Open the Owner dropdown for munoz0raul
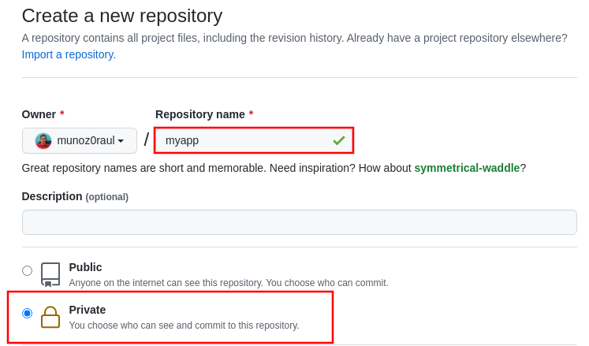 coord(80,140)
